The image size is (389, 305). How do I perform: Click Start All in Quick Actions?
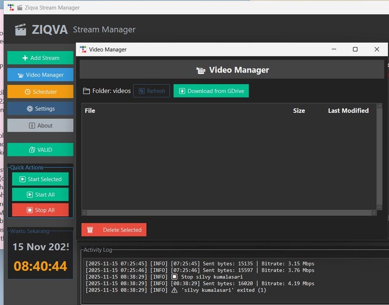(40, 194)
